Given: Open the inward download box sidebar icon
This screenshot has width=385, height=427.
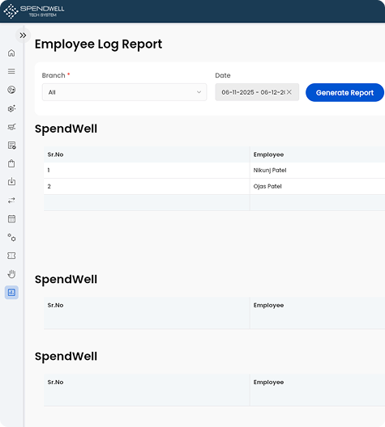Looking at the screenshot, I should (x=11, y=182).
